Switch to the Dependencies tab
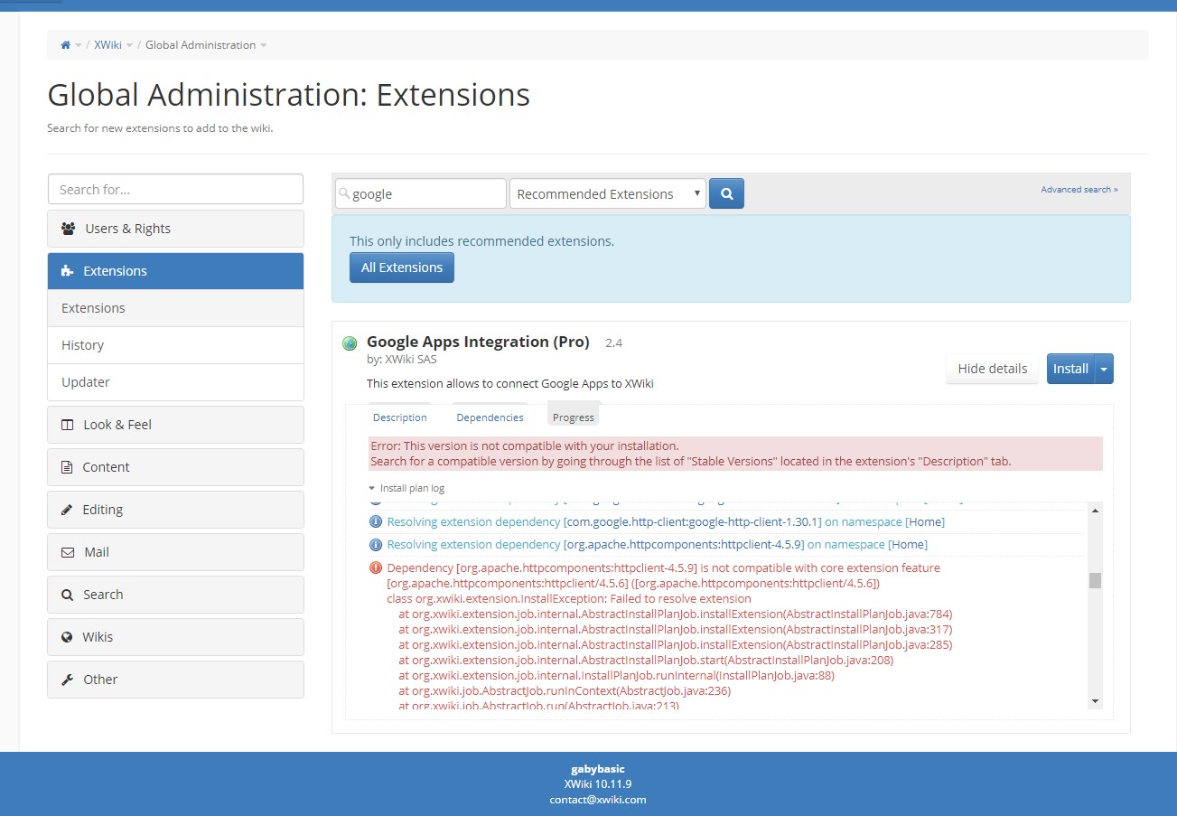 [x=490, y=417]
